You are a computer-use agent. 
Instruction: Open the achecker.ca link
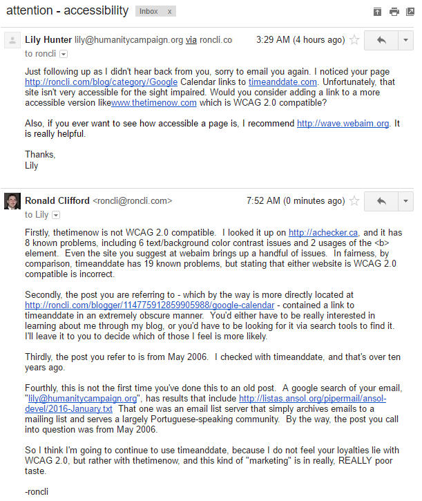[323, 233]
